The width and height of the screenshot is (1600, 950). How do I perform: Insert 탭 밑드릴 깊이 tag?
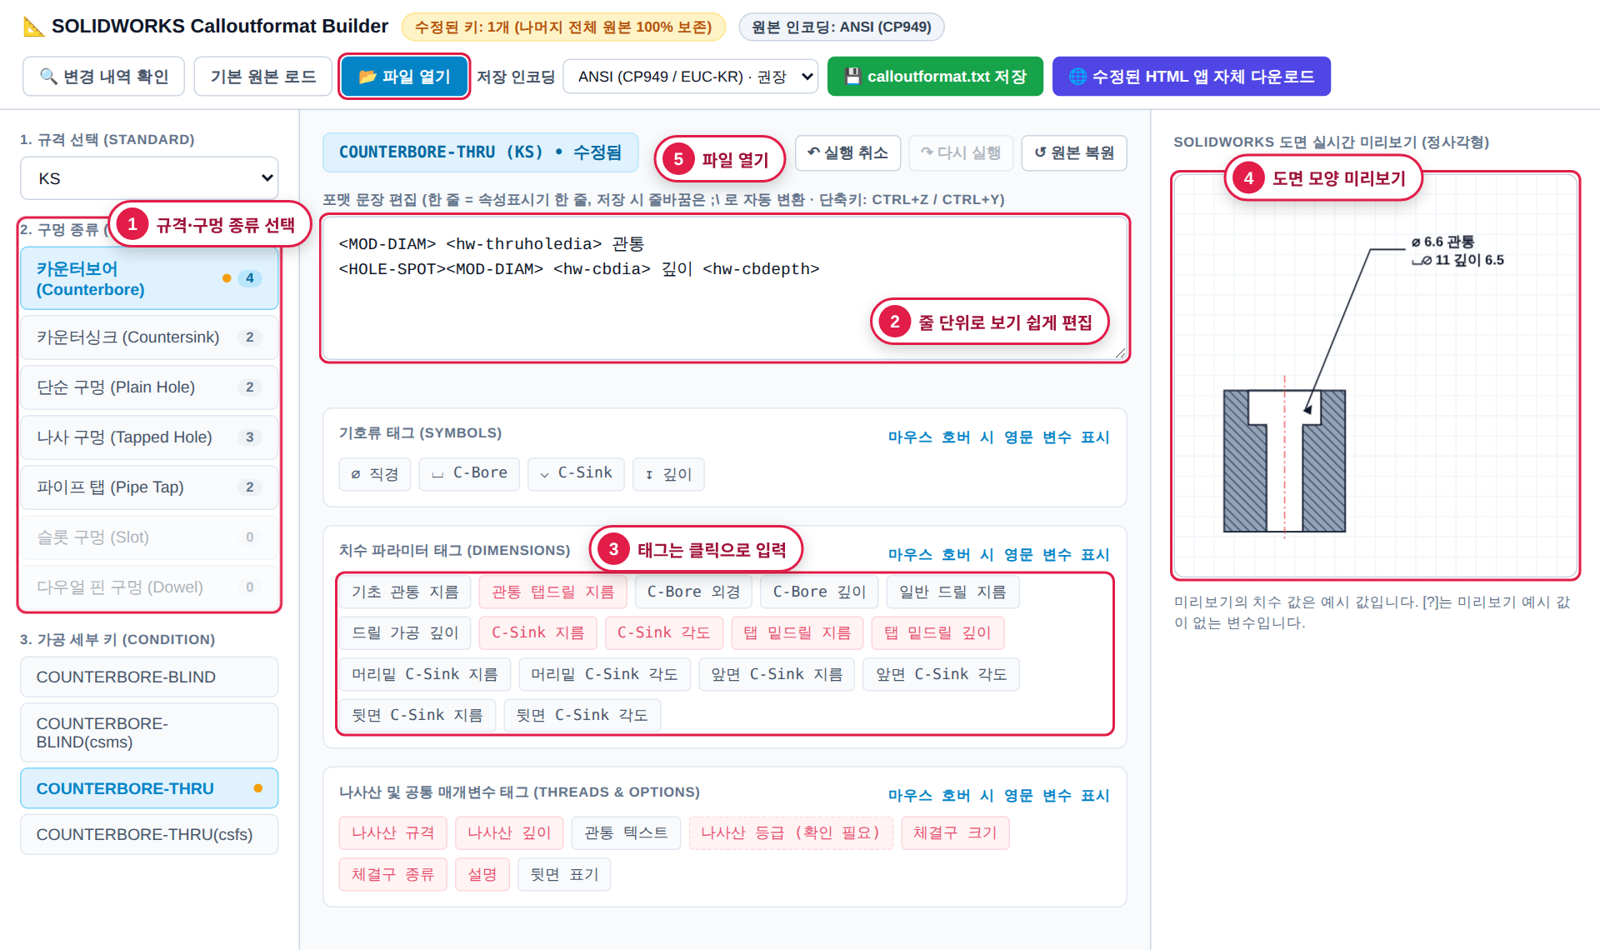click(937, 632)
